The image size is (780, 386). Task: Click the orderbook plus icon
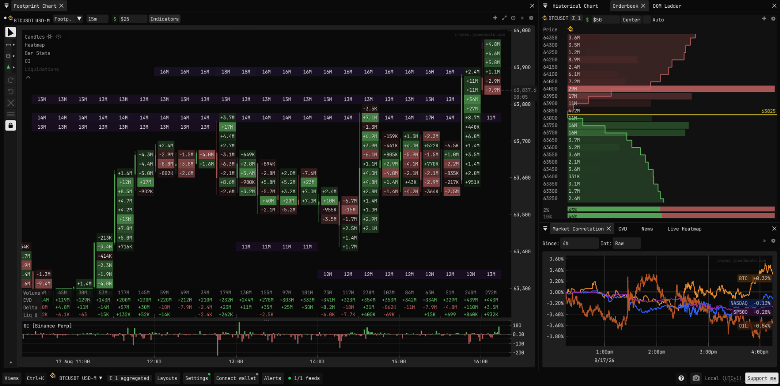[x=764, y=19]
